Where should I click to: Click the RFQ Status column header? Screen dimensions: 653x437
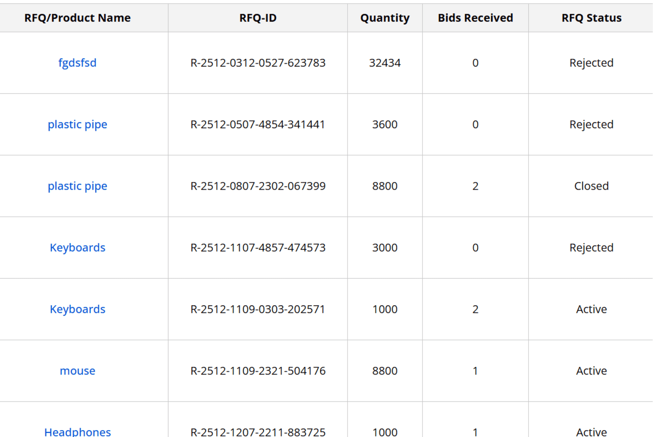591,18
